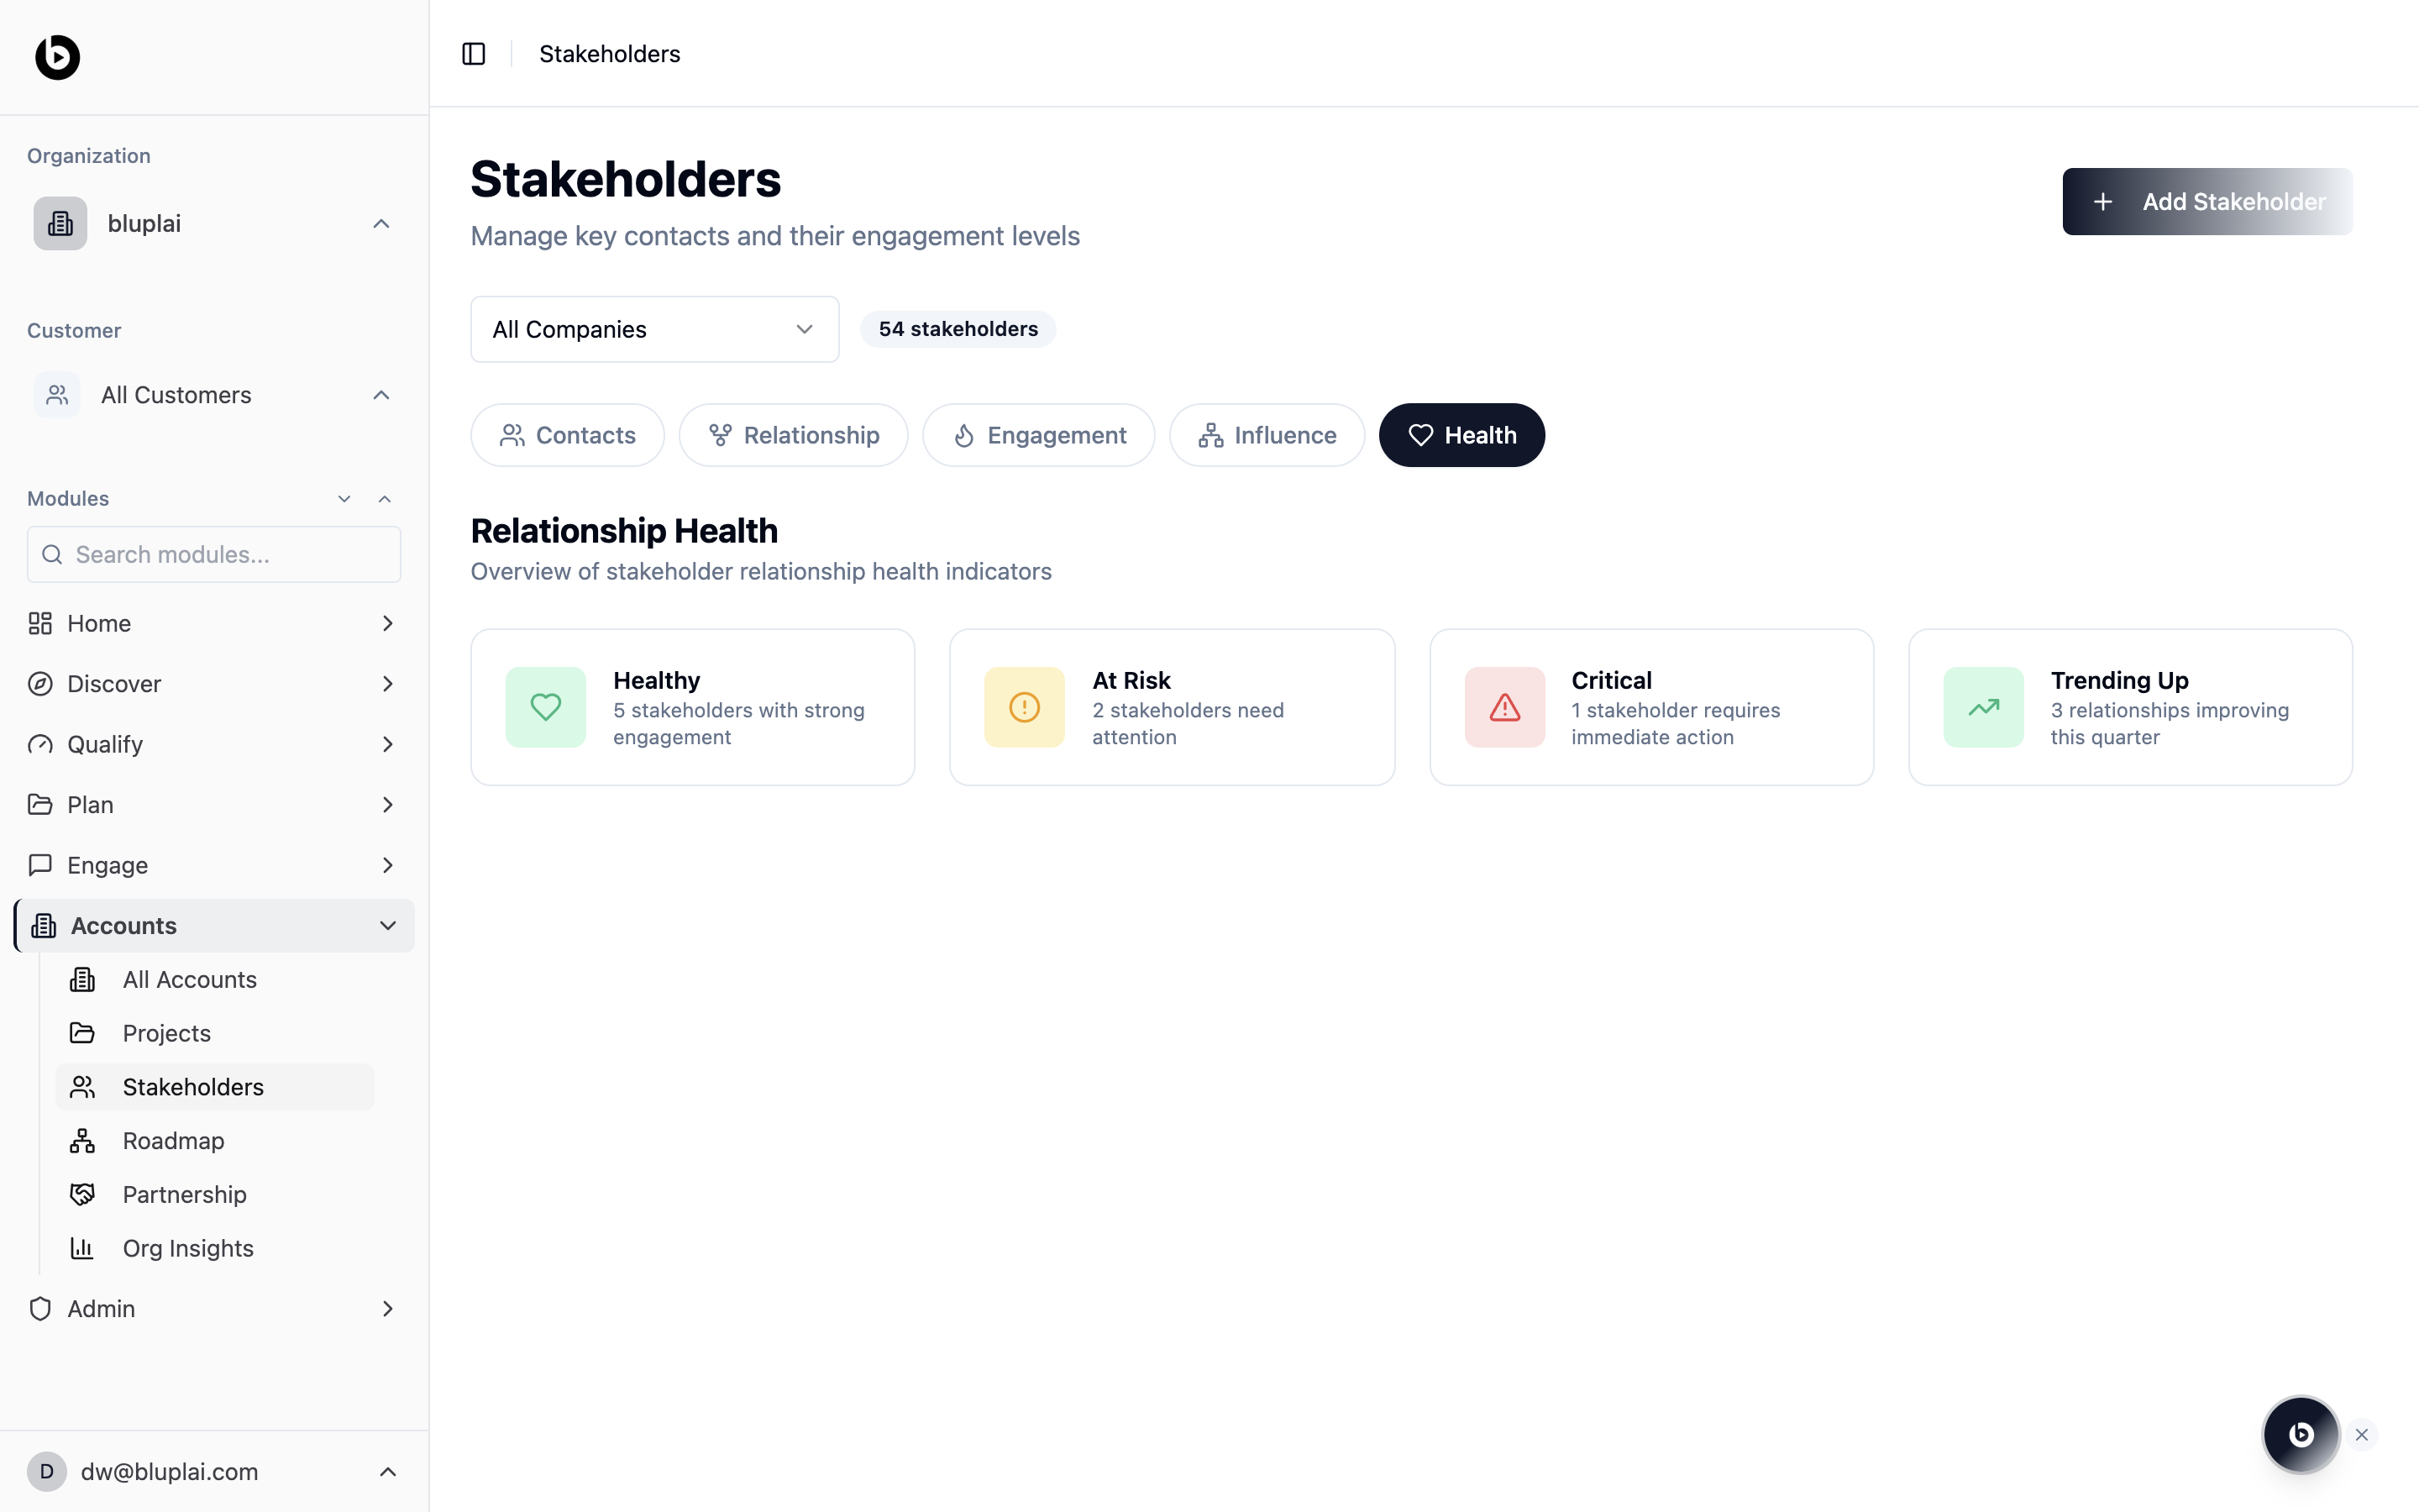The image size is (2419, 1512).
Task: Toggle the sidebar panel icon
Action: 474,54
